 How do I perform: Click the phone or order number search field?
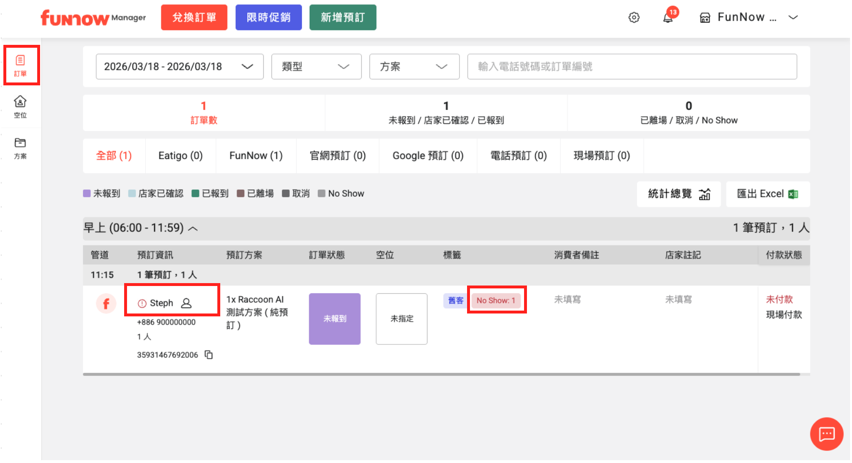(x=632, y=67)
